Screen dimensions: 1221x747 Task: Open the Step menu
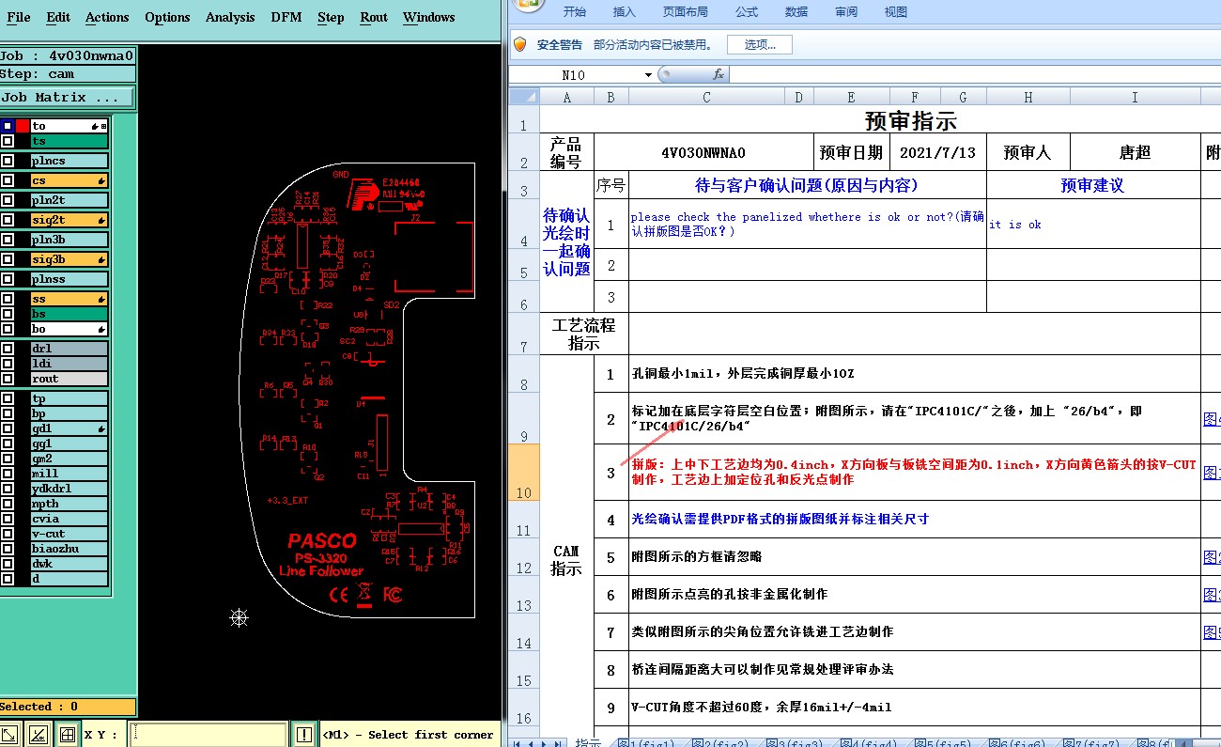click(x=331, y=17)
